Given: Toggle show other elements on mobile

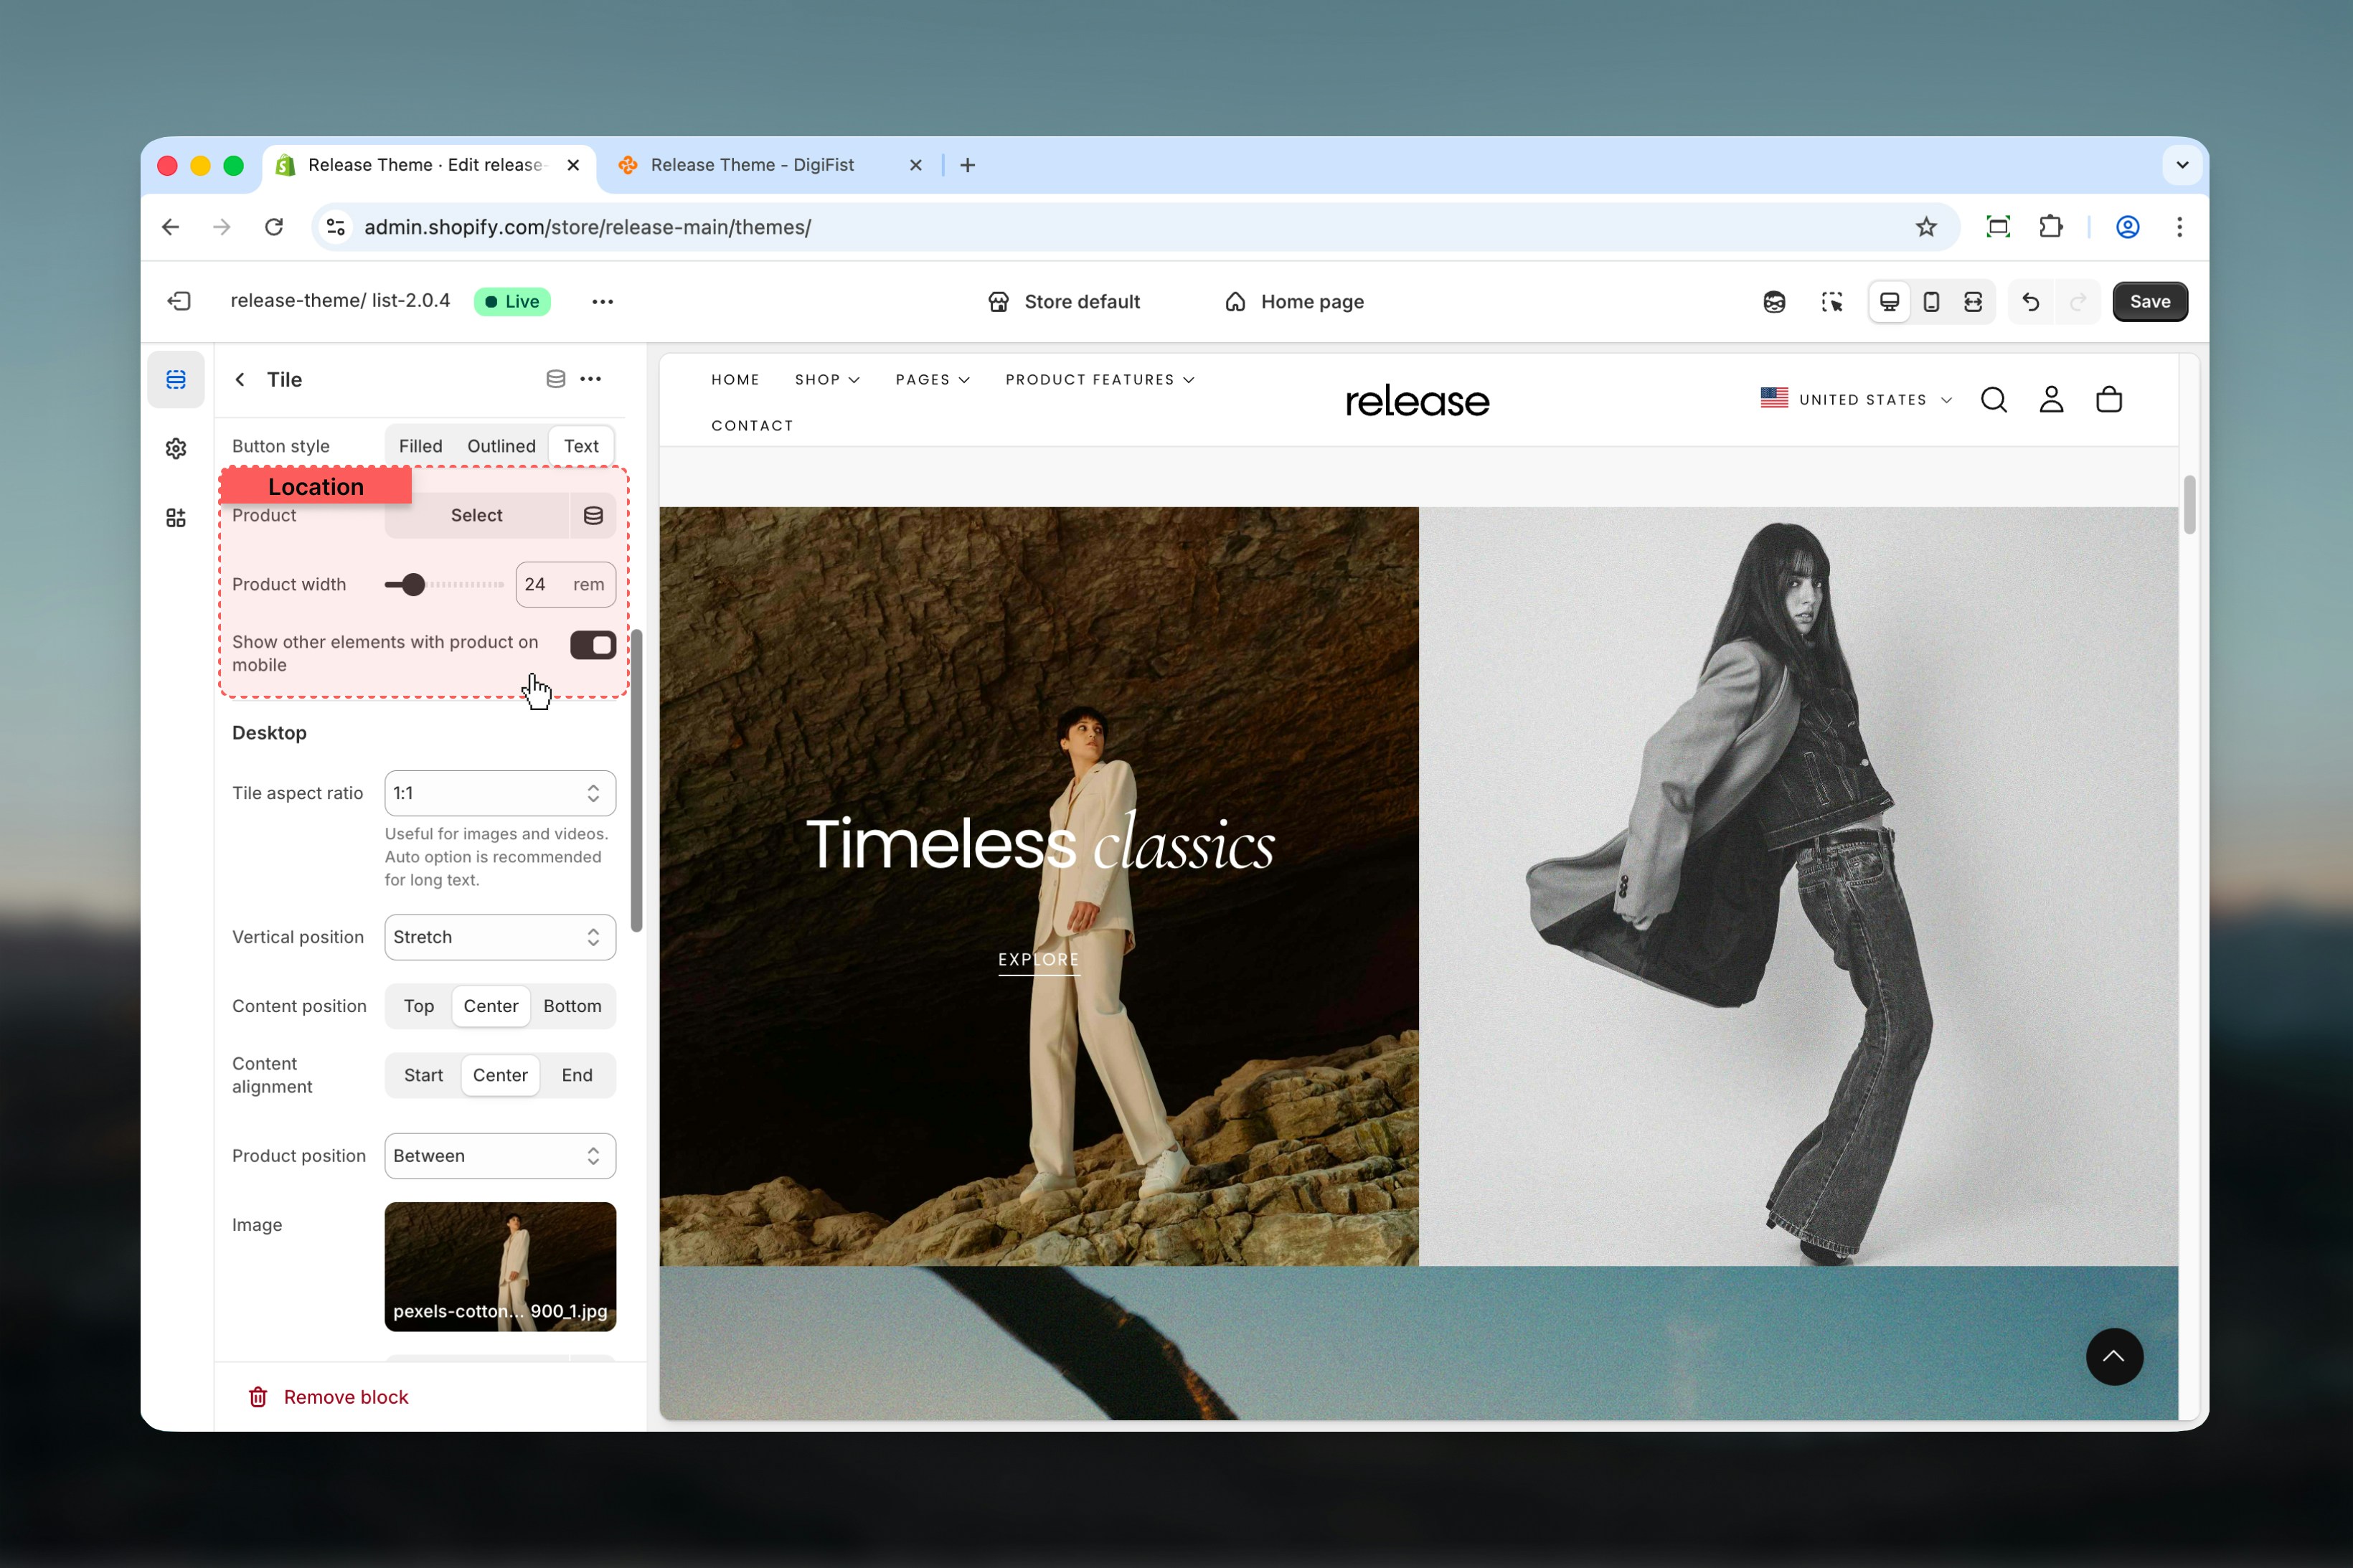Looking at the screenshot, I should [592, 645].
